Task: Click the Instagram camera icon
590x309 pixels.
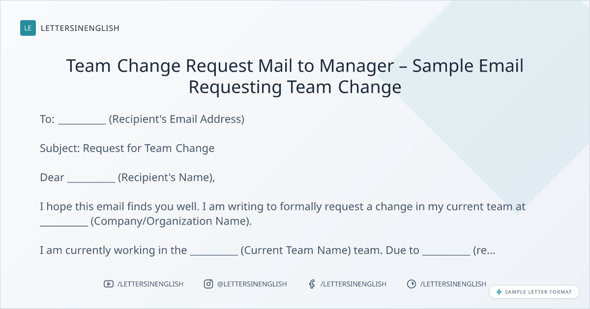Action: tap(208, 284)
